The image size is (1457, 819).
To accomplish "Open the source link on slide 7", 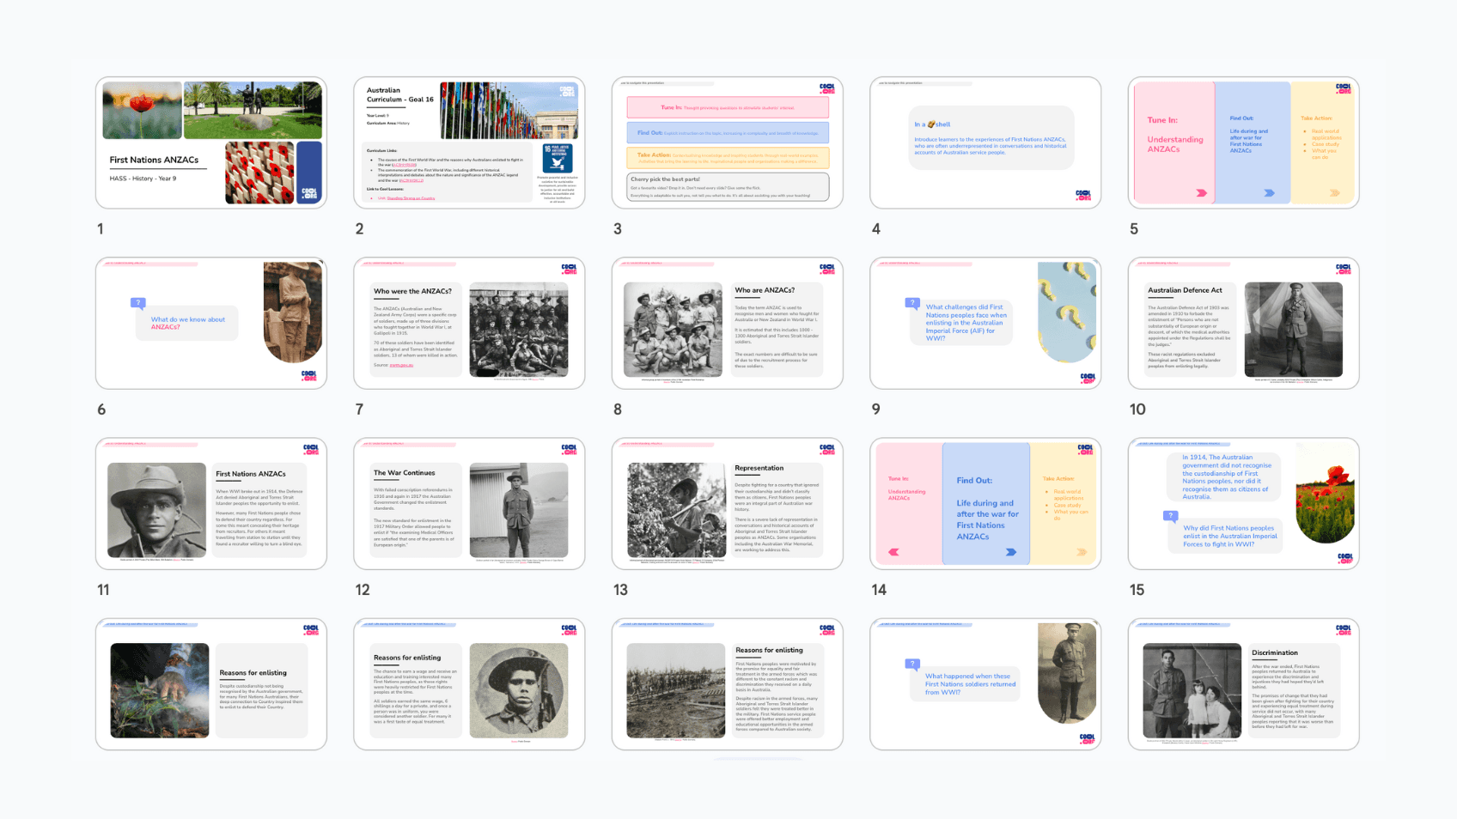I will [401, 365].
